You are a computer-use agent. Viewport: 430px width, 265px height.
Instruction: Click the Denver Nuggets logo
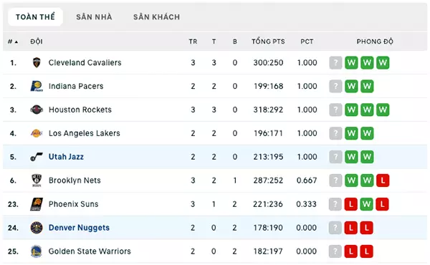click(37, 228)
